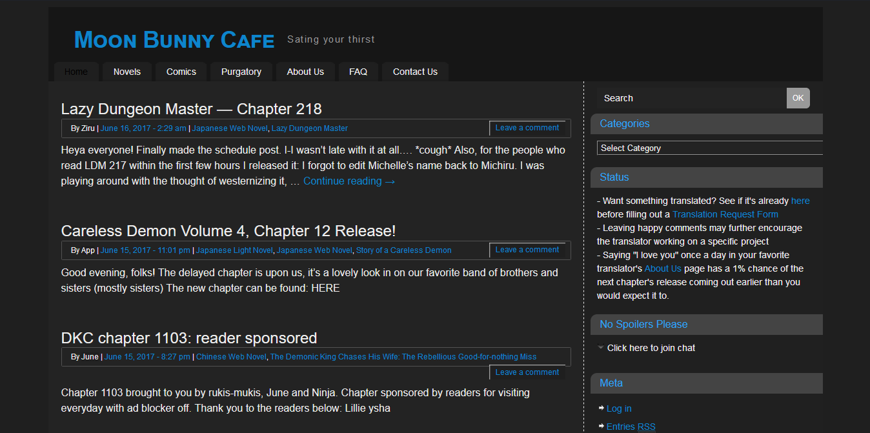
Task: Go to the Purgatory page
Action: coord(241,72)
